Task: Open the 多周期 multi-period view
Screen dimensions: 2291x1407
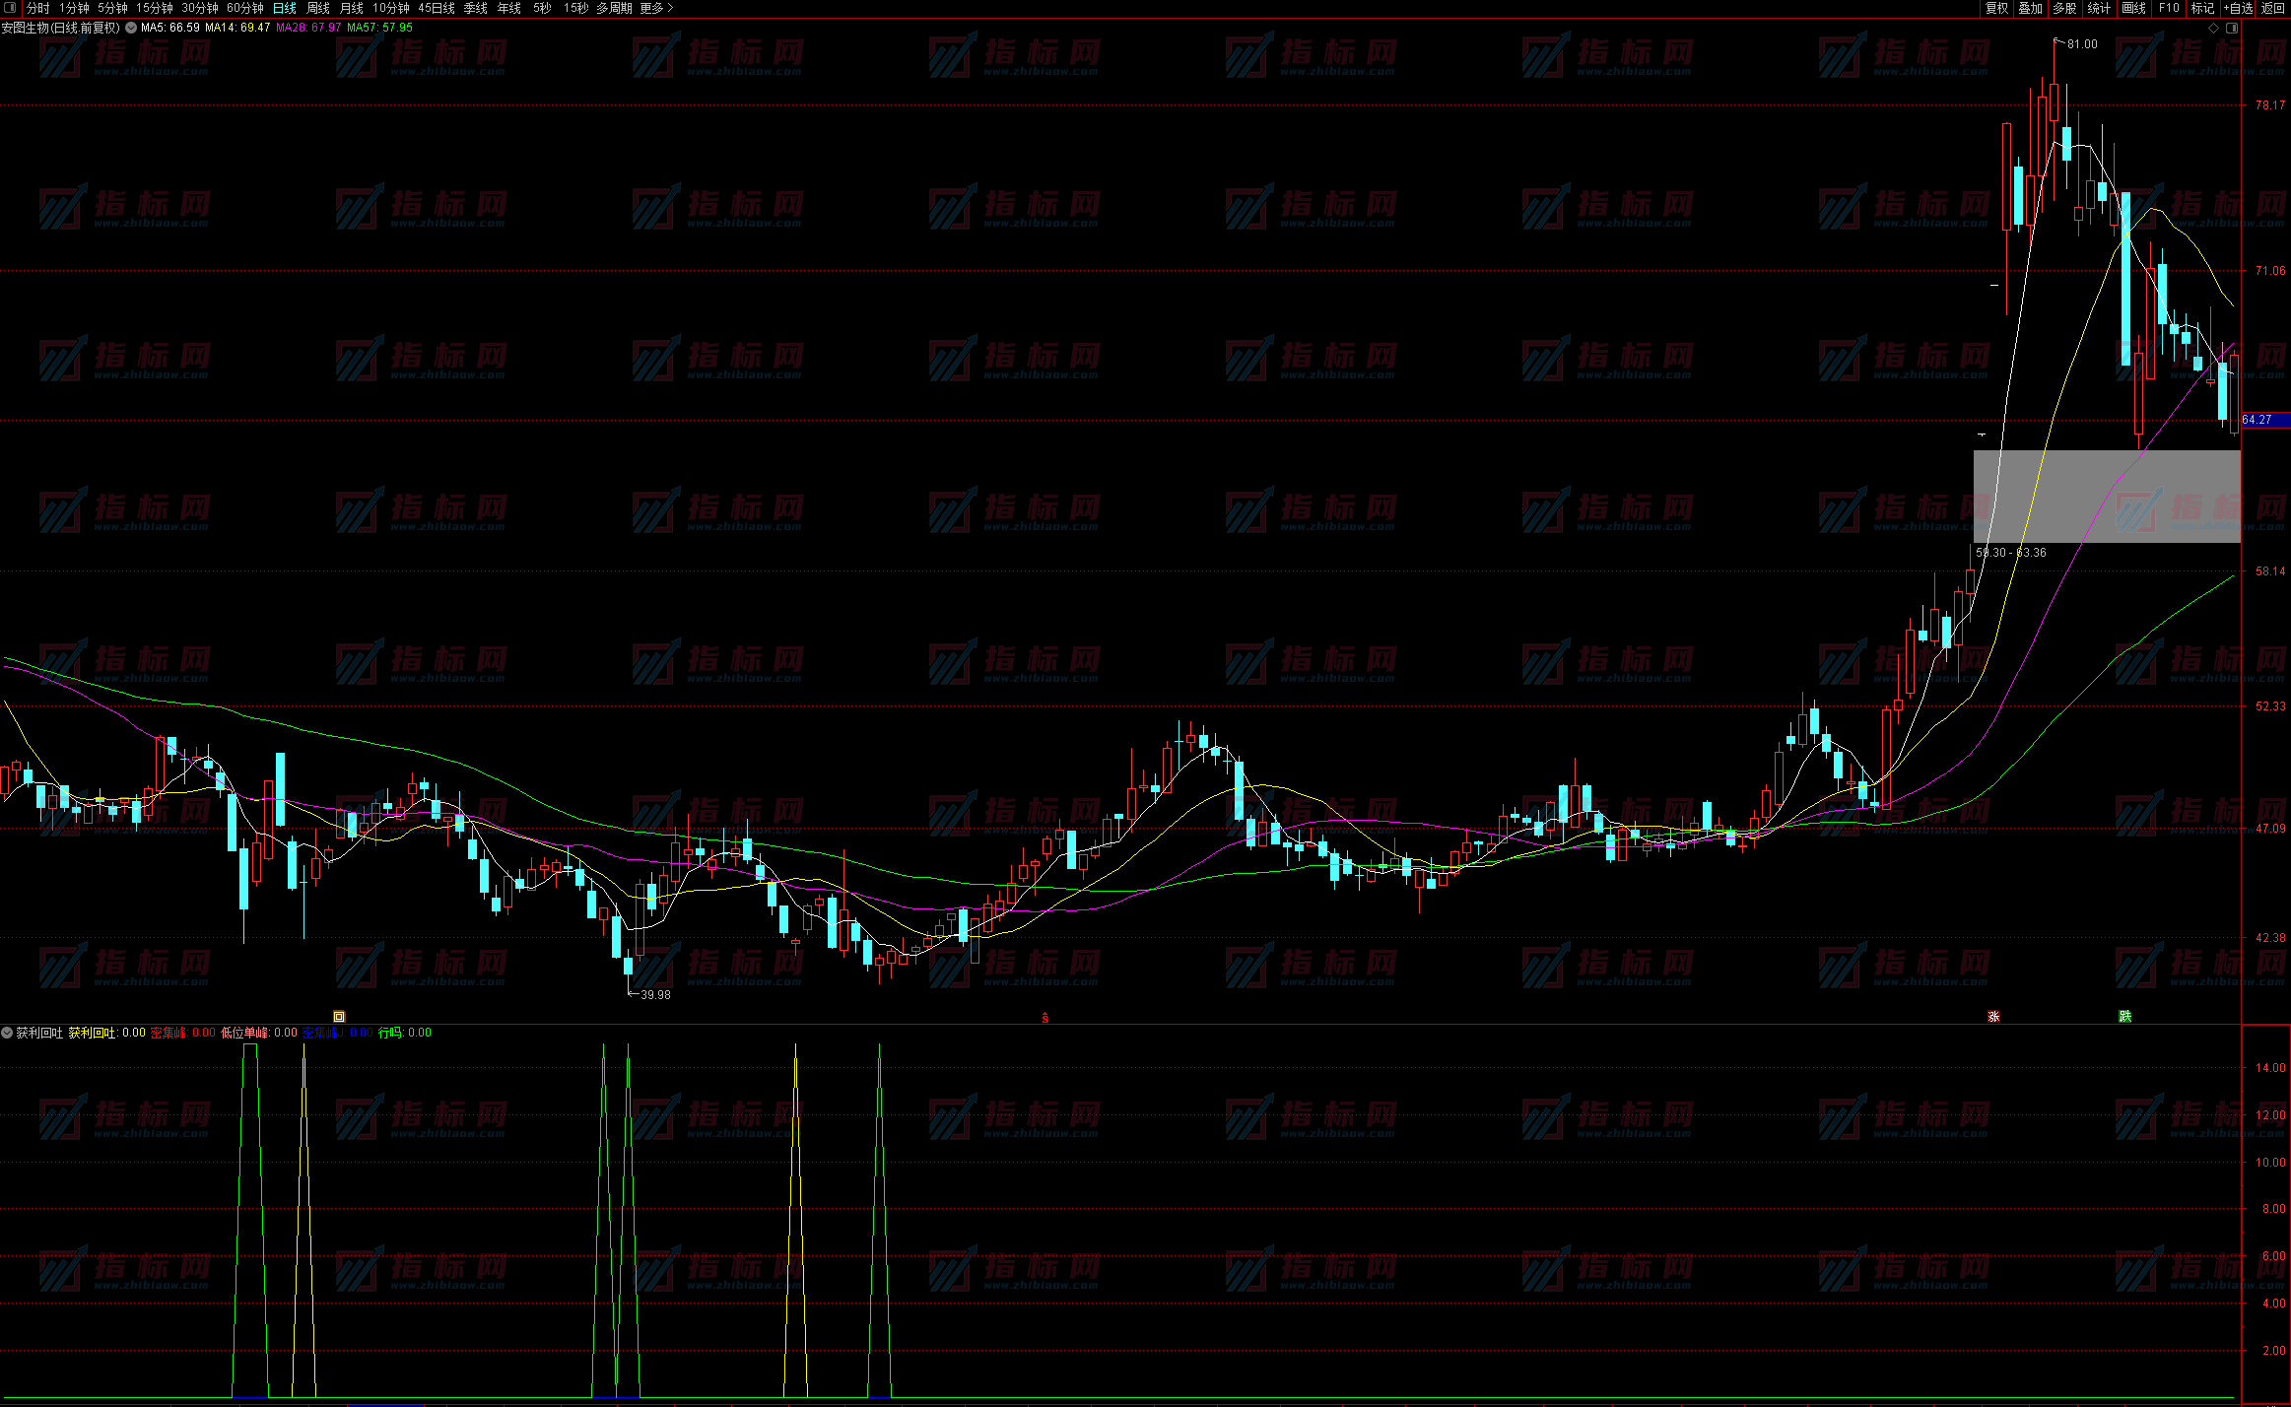Action: coord(615,8)
